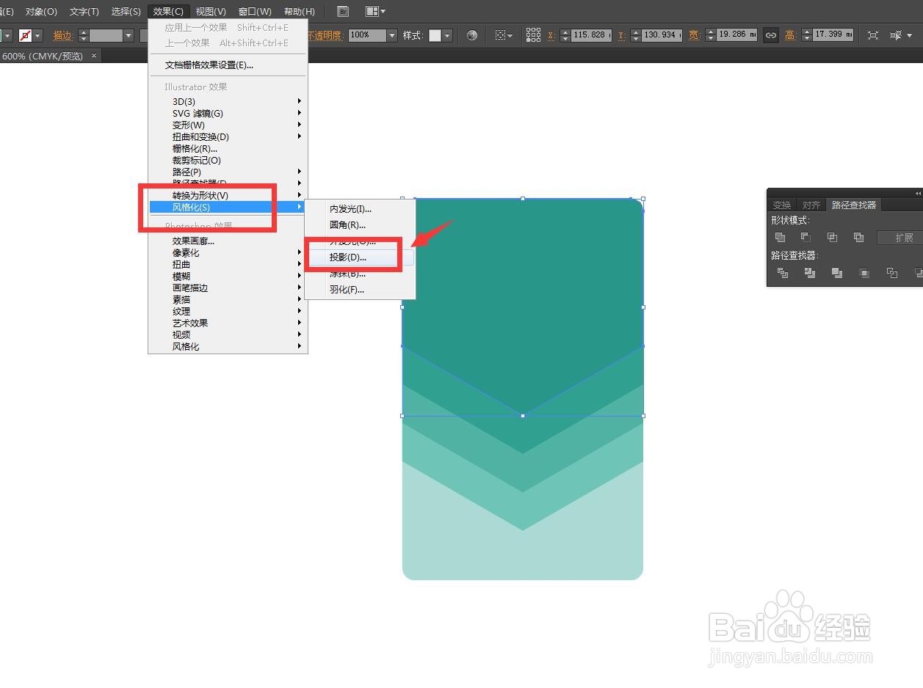Open the 扭曲和变换(D) submenu
This screenshot has height=688, width=923.
click(228, 136)
